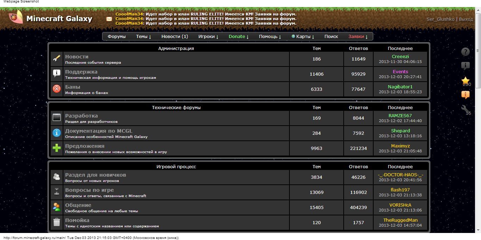
Task: Open the Разработка forum section
Action: tap(81, 116)
